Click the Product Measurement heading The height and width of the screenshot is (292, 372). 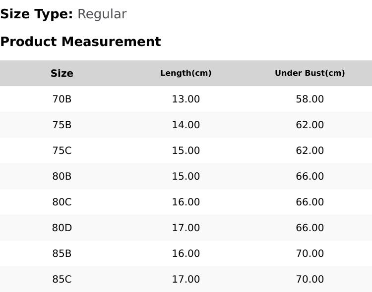80,42
